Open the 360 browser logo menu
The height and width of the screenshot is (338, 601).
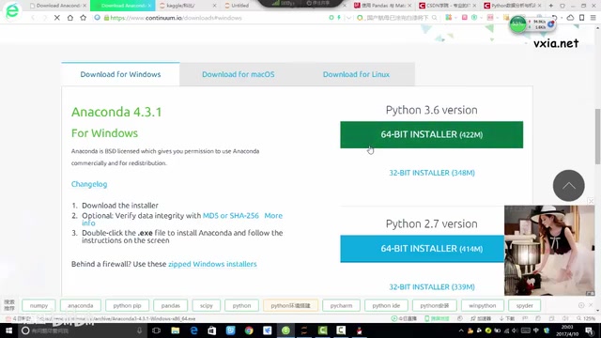[12, 10]
